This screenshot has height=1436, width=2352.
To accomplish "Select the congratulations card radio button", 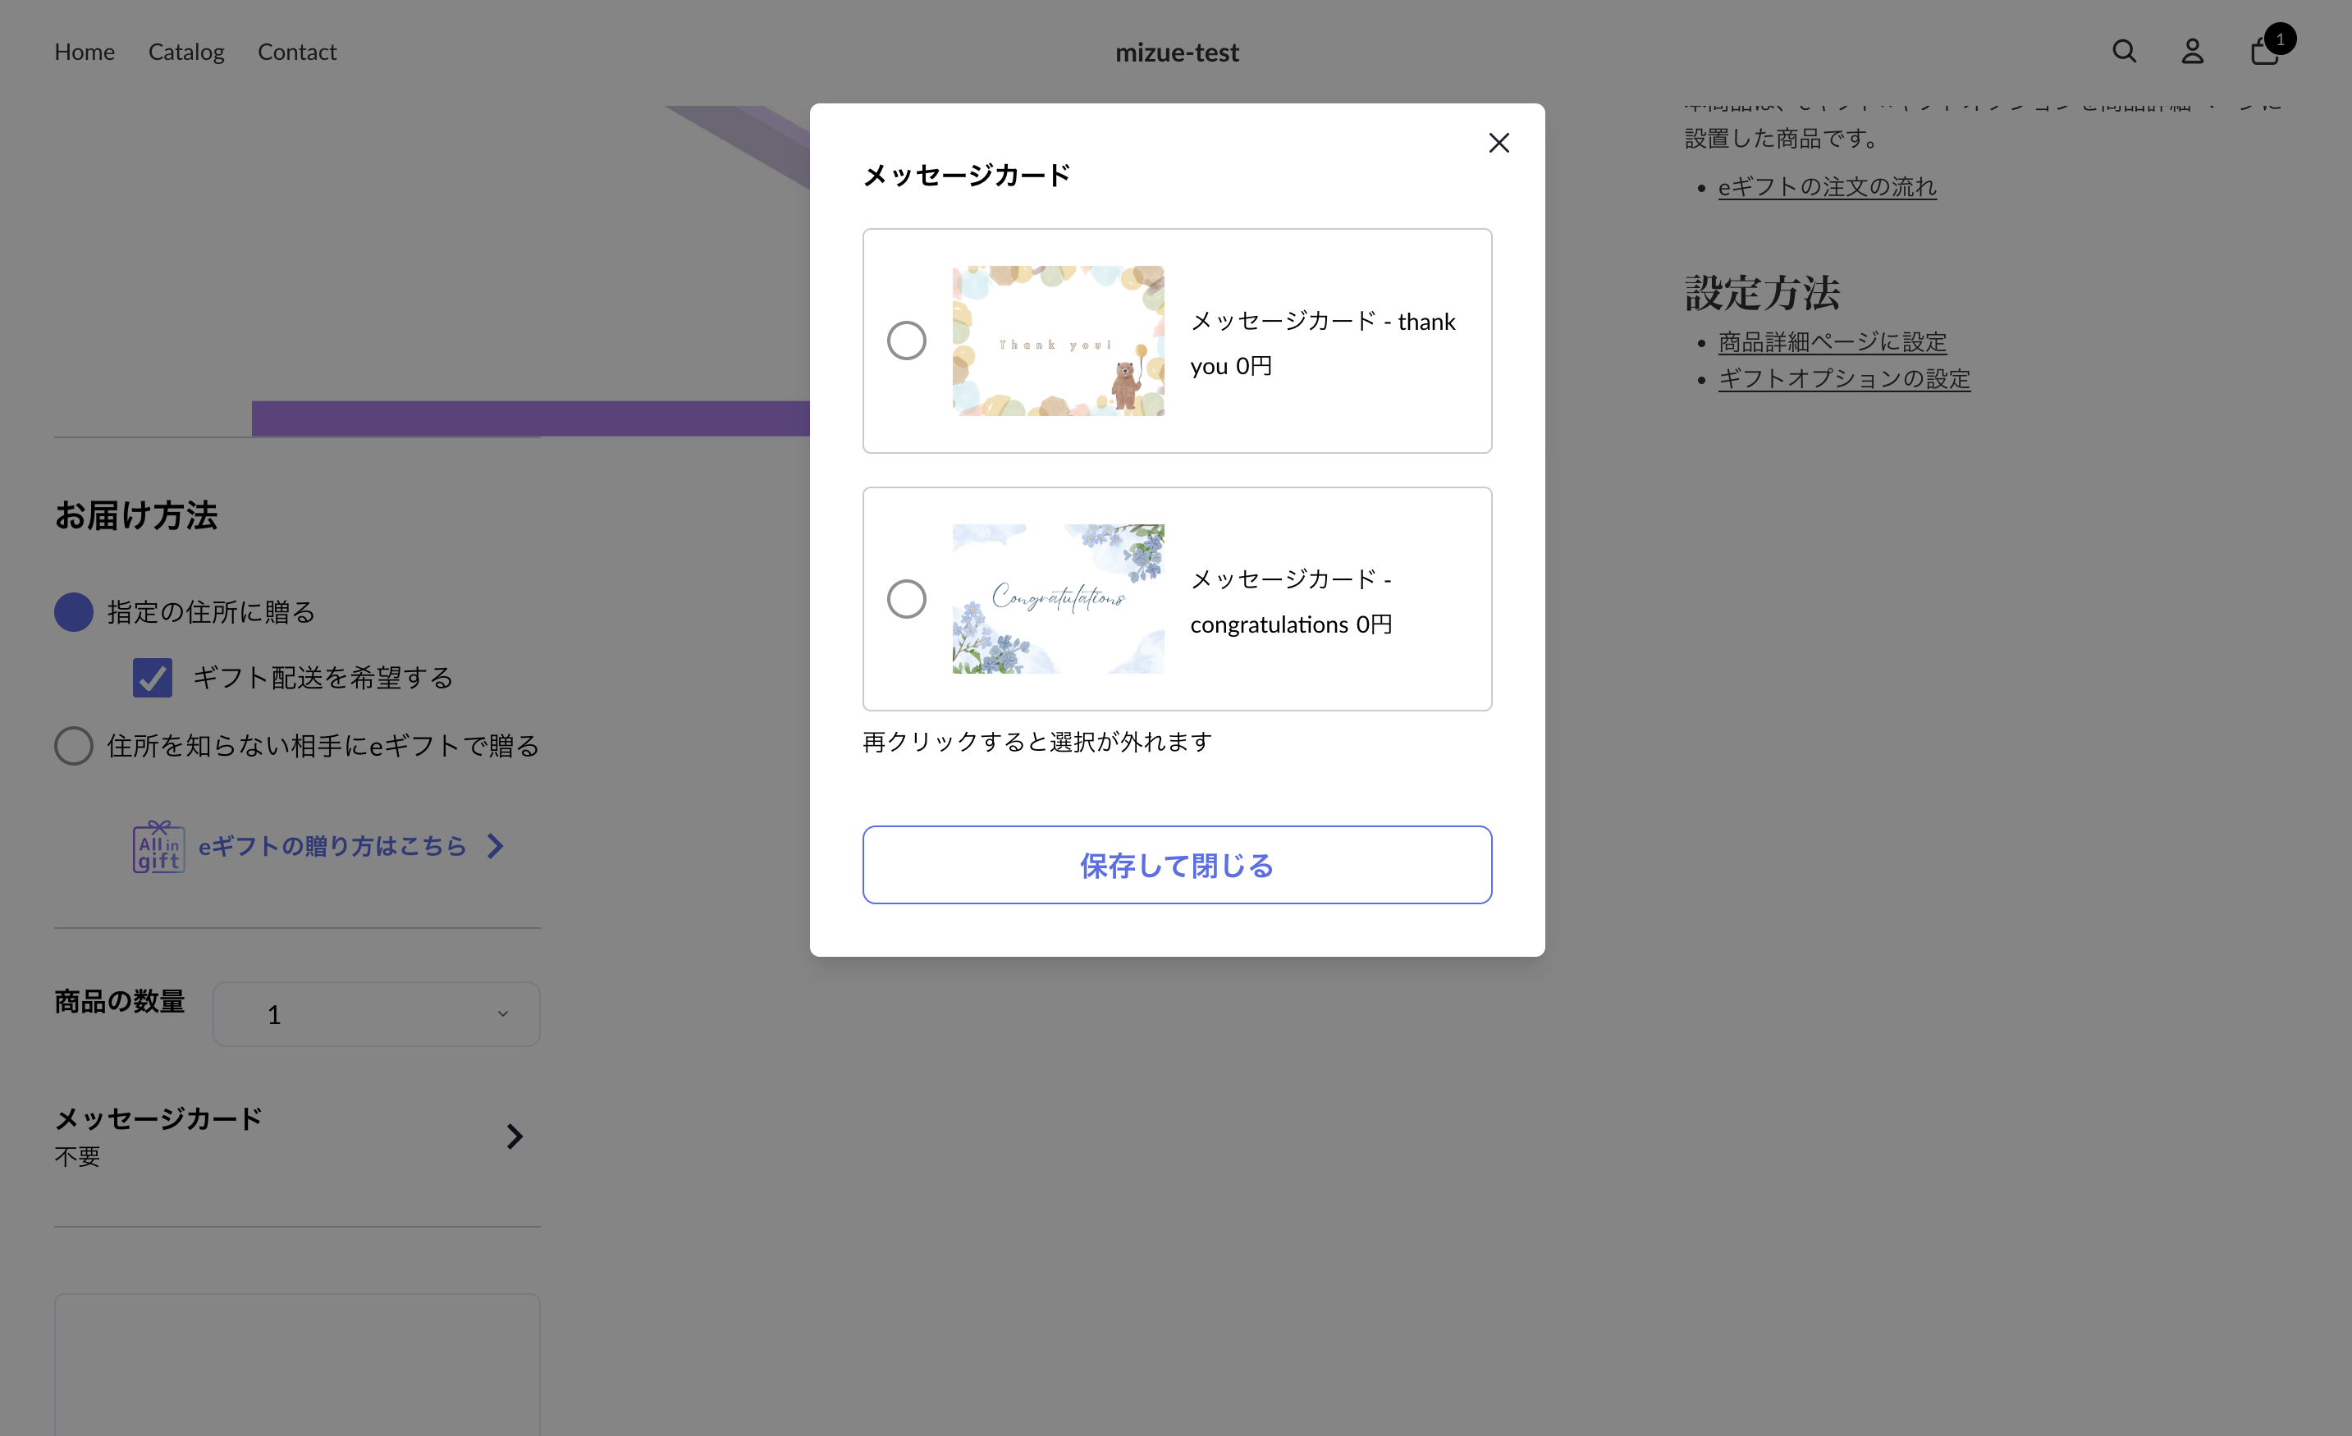I will [906, 599].
